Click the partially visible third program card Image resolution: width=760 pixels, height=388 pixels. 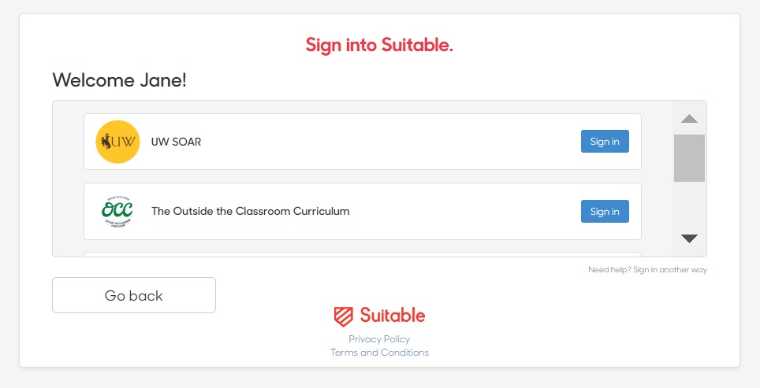click(x=363, y=254)
